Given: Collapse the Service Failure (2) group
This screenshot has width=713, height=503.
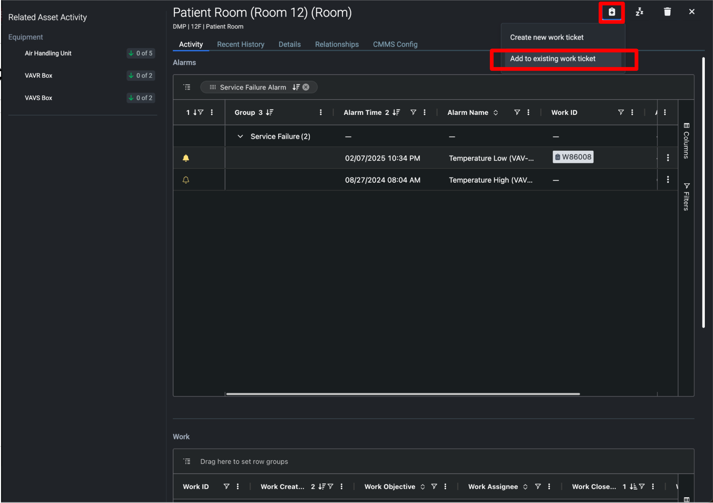Looking at the screenshot, I should [x=240, y=137].
